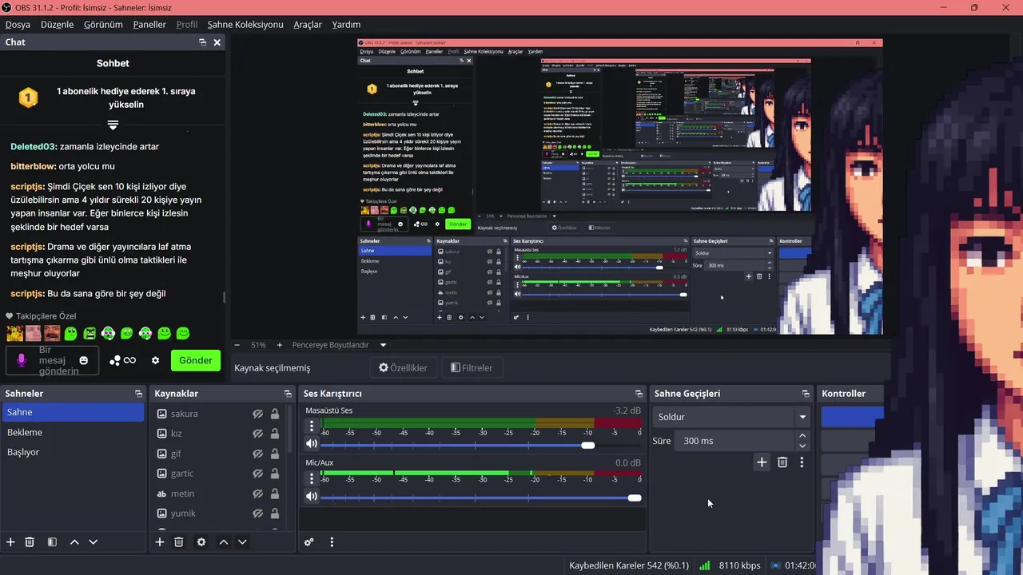Pop out the Sahne Geçişleri dock
This screenshot has height=575, width=1023.
pos(806,394)
